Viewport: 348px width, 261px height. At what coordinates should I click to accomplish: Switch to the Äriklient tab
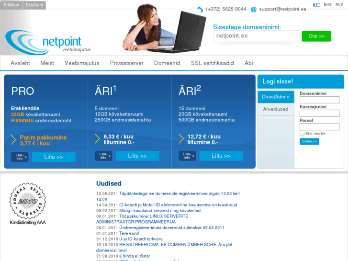click(11, 5)
